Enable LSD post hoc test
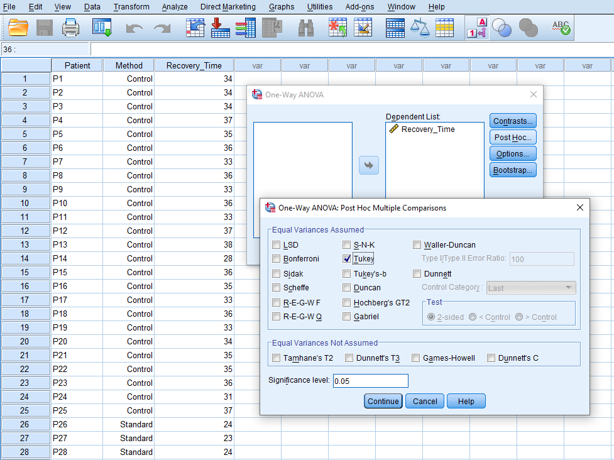The image size is (614, 460). [x=276, y=245]
